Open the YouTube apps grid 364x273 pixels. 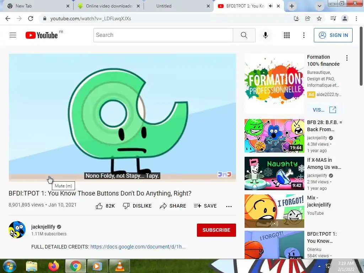[x=287, y=35]
